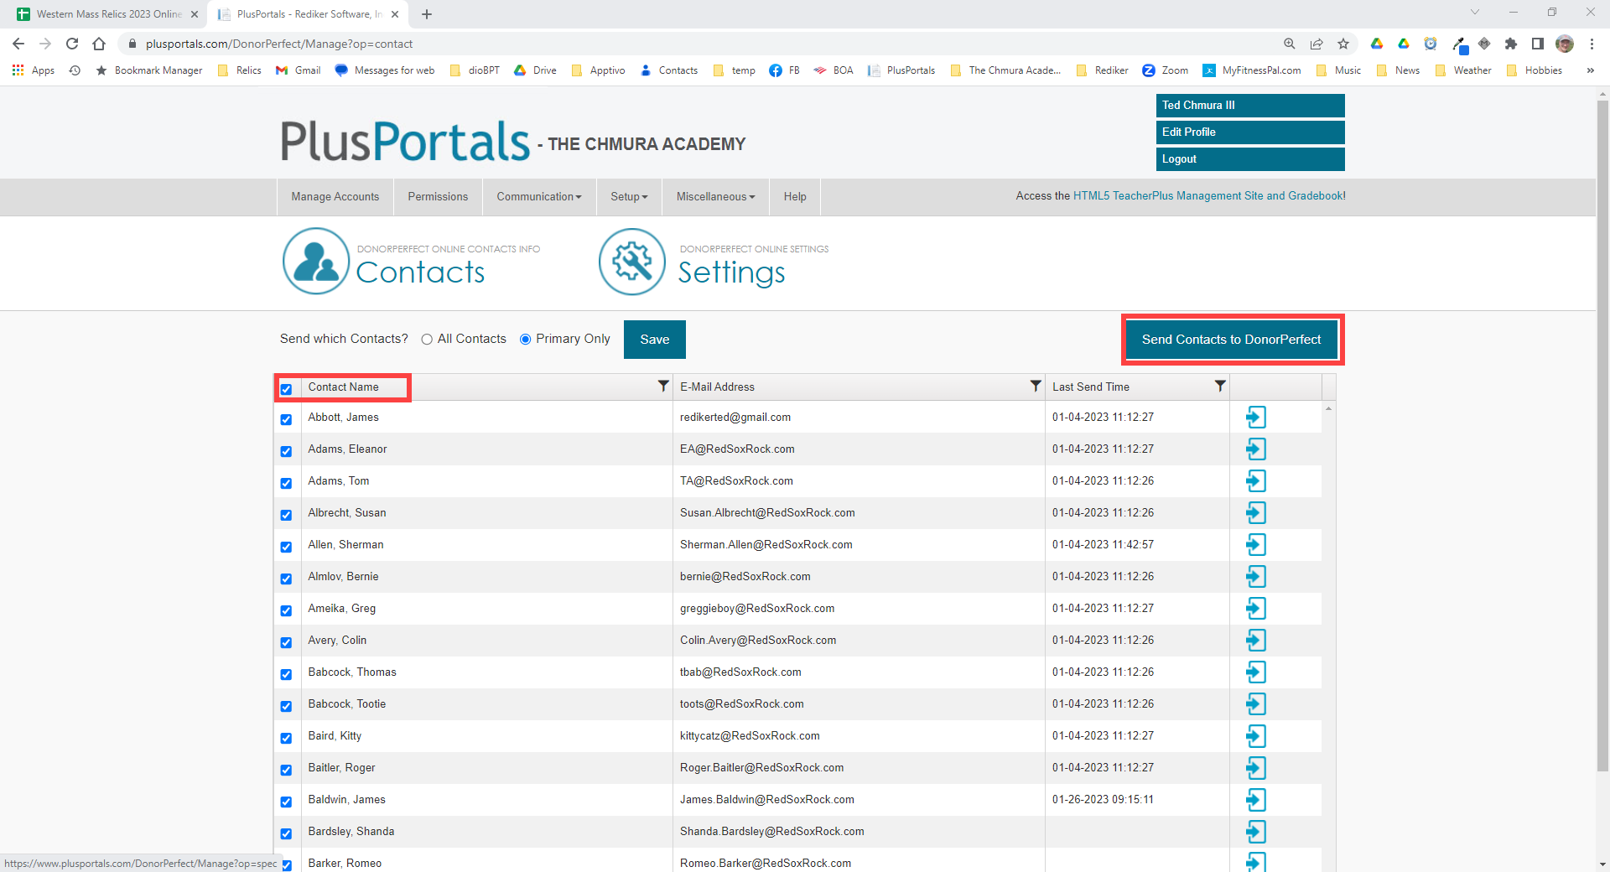Open Chrome three-dot menu
Image resolution: width=1610 pixels, height=872 pixels.
1592,44
